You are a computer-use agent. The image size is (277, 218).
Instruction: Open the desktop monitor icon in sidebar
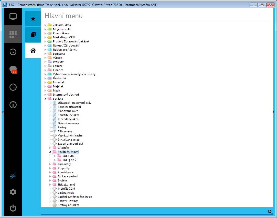pos(13,17)
